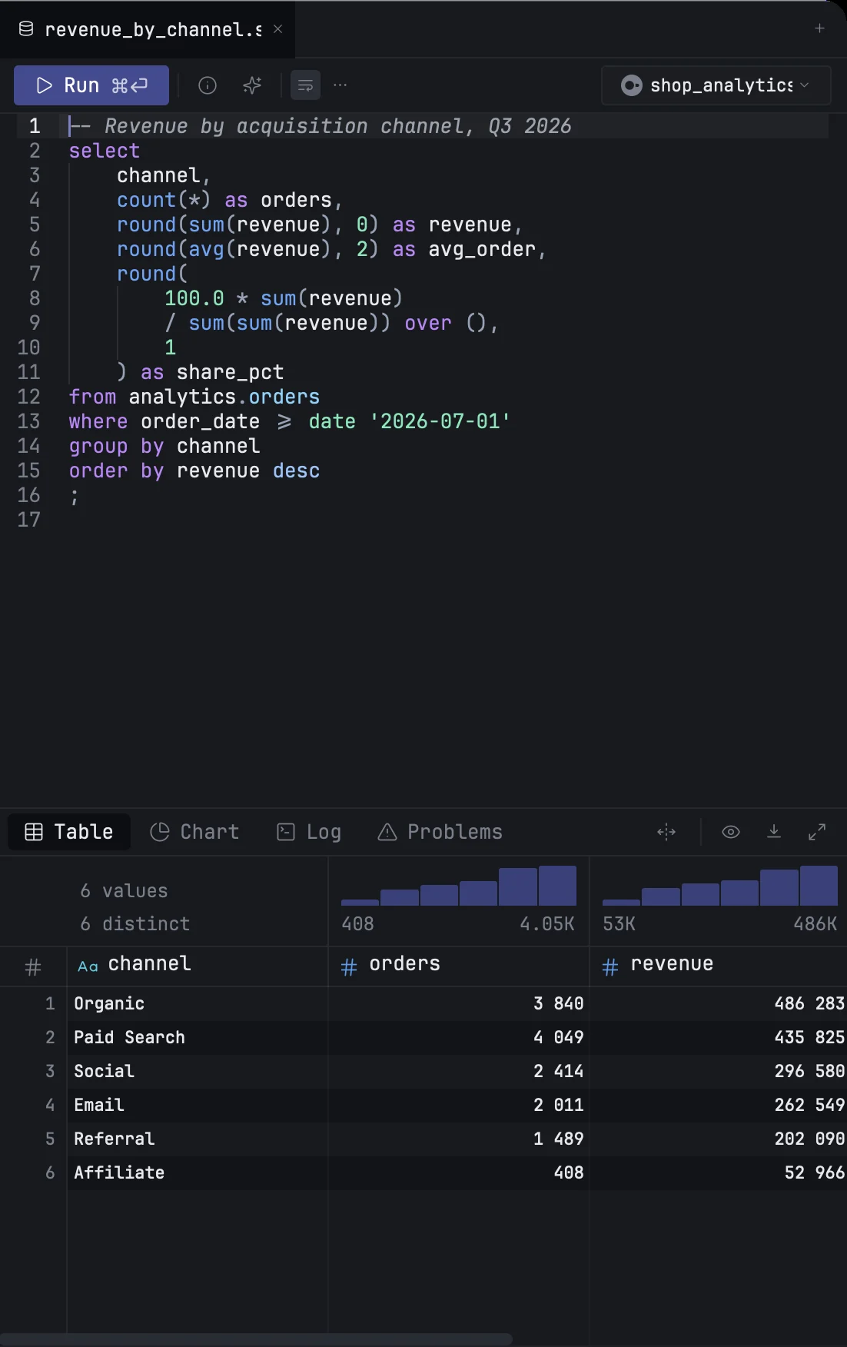Add a new tab with plus
Image resolution: width=847 pixels, height=1347 pixels.
click(x=819, y=28)
